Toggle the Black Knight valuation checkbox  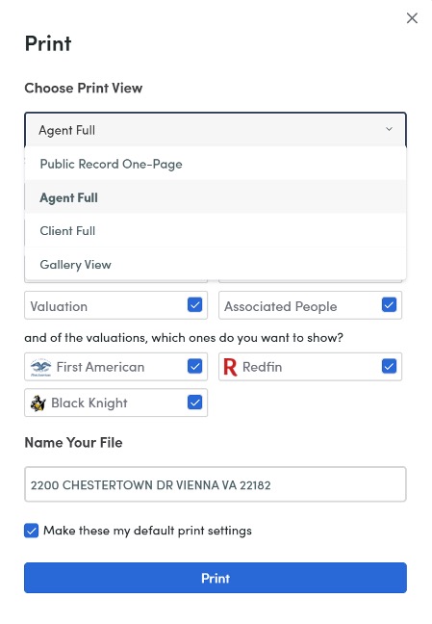195,403
